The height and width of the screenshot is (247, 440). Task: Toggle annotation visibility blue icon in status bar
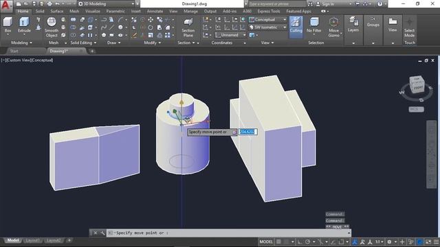[x=355, y=242]
